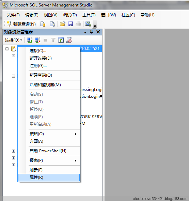Image resolution: width=189 pixels, height=201 pixels.
Task: Open the 策略(O) submenu
Action: point(49,134)
